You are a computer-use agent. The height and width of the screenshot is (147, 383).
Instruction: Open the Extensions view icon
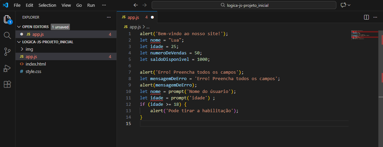click(7, 84)
